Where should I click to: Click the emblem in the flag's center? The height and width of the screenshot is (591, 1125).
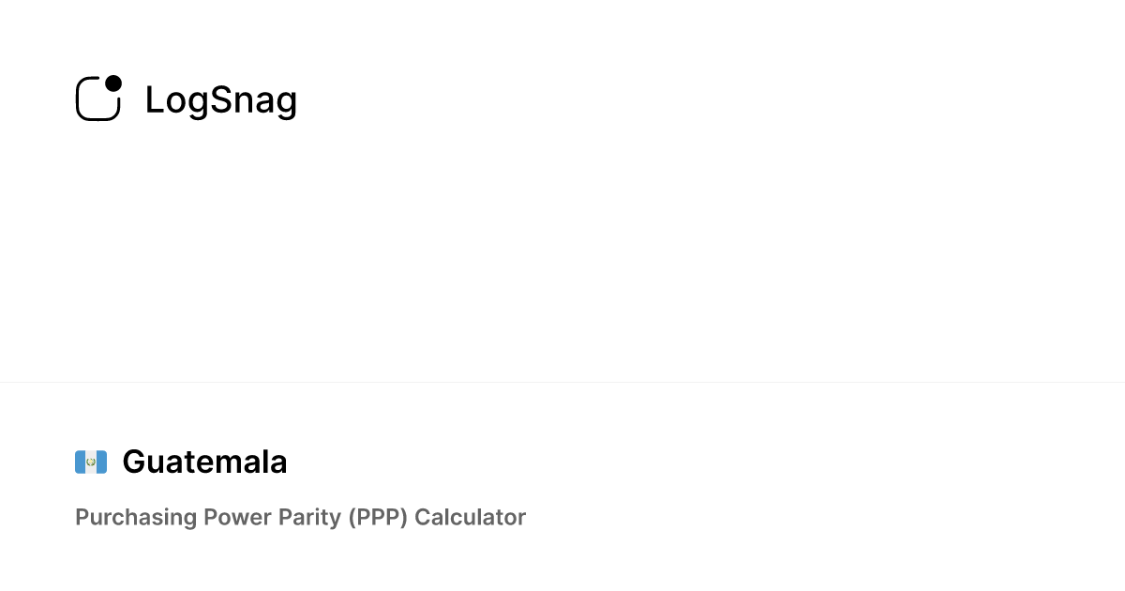click(91, 462)
